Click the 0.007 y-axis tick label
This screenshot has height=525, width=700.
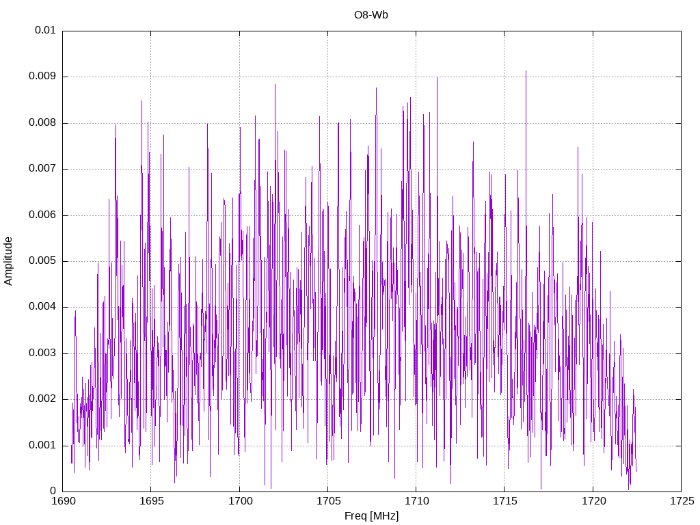coord(42,168)
